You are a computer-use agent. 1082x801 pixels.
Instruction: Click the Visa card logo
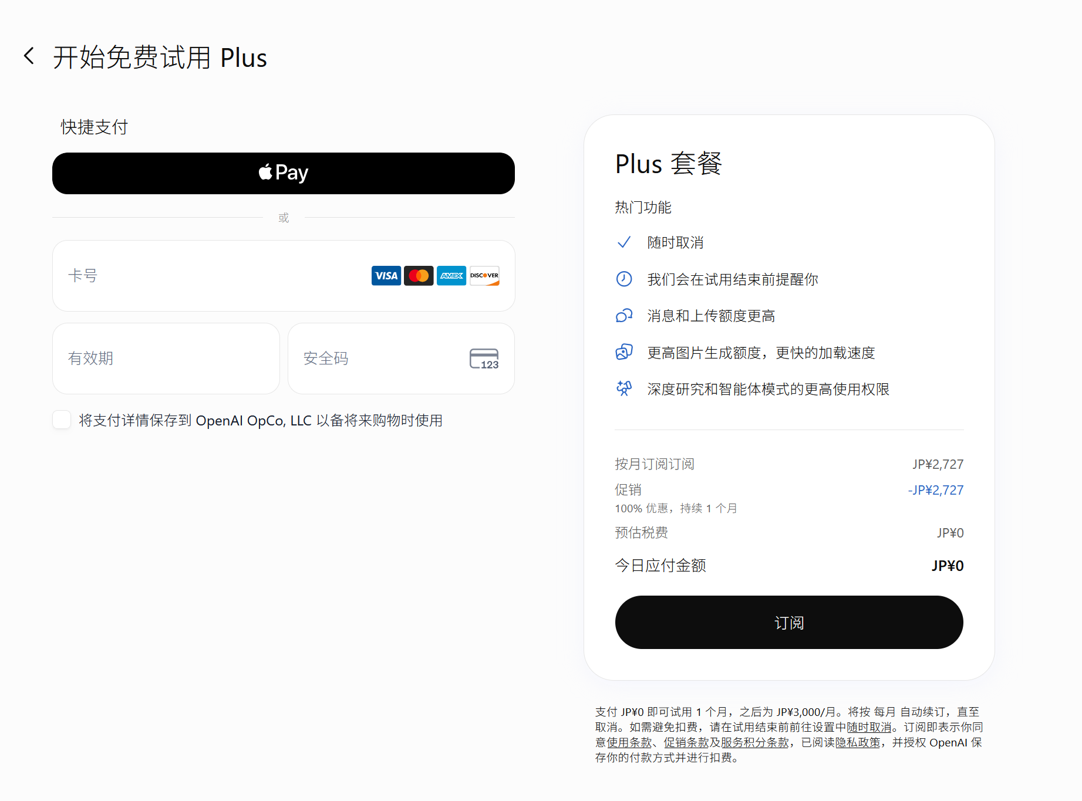click(x=386, y=276)
